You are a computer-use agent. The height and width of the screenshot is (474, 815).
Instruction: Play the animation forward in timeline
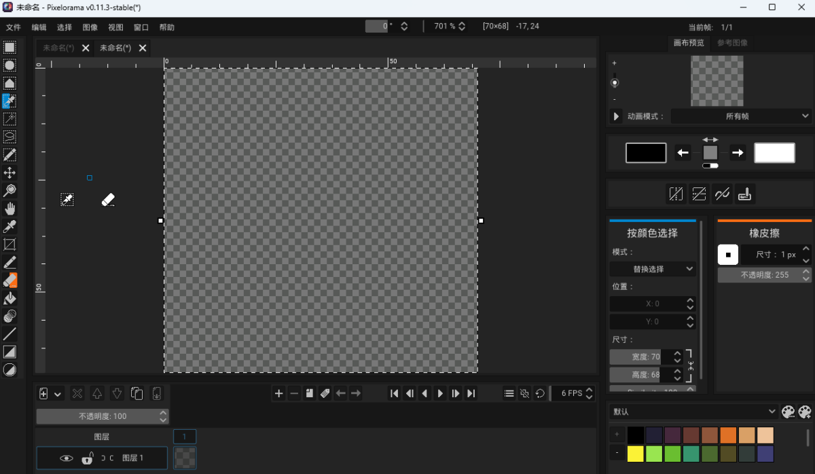click(x=440, y=393)
